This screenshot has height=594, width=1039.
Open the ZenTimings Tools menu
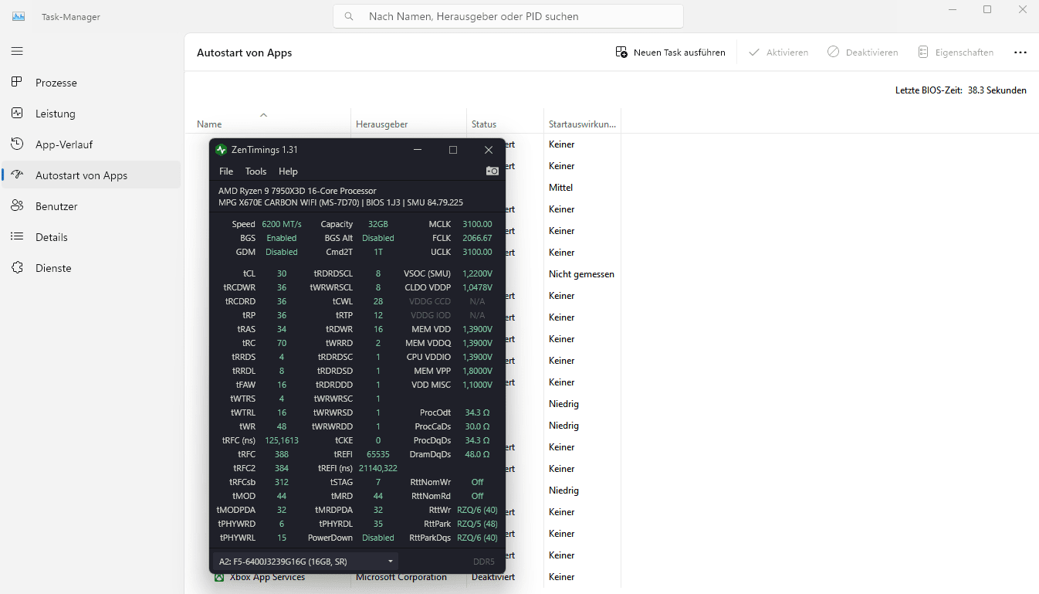[x=256, y=171]
